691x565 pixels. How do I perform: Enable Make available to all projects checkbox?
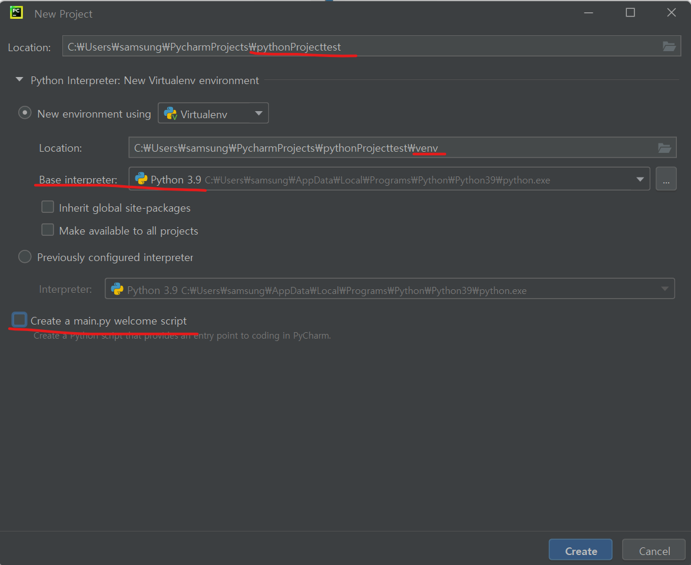click(x=48, y=230)
